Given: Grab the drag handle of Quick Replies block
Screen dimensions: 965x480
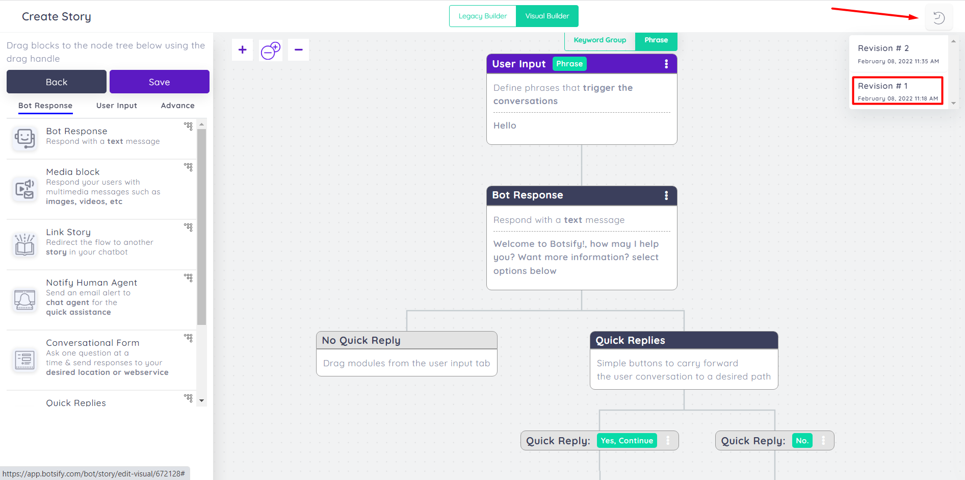Looking at the screenshot, I should point(188,398).
